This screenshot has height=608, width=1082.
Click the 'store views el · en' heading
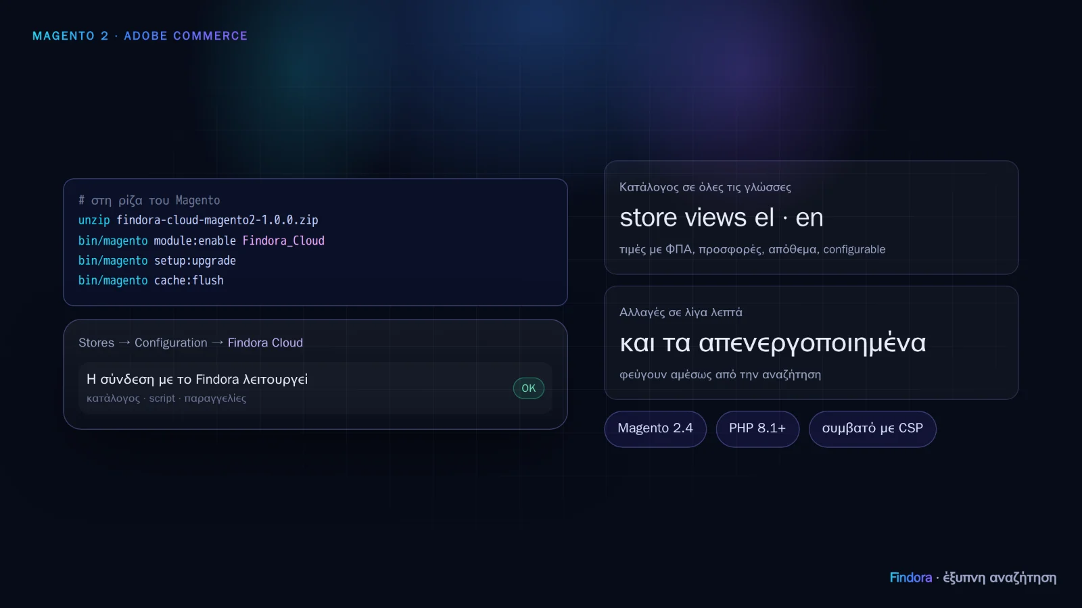pos(722,218)
